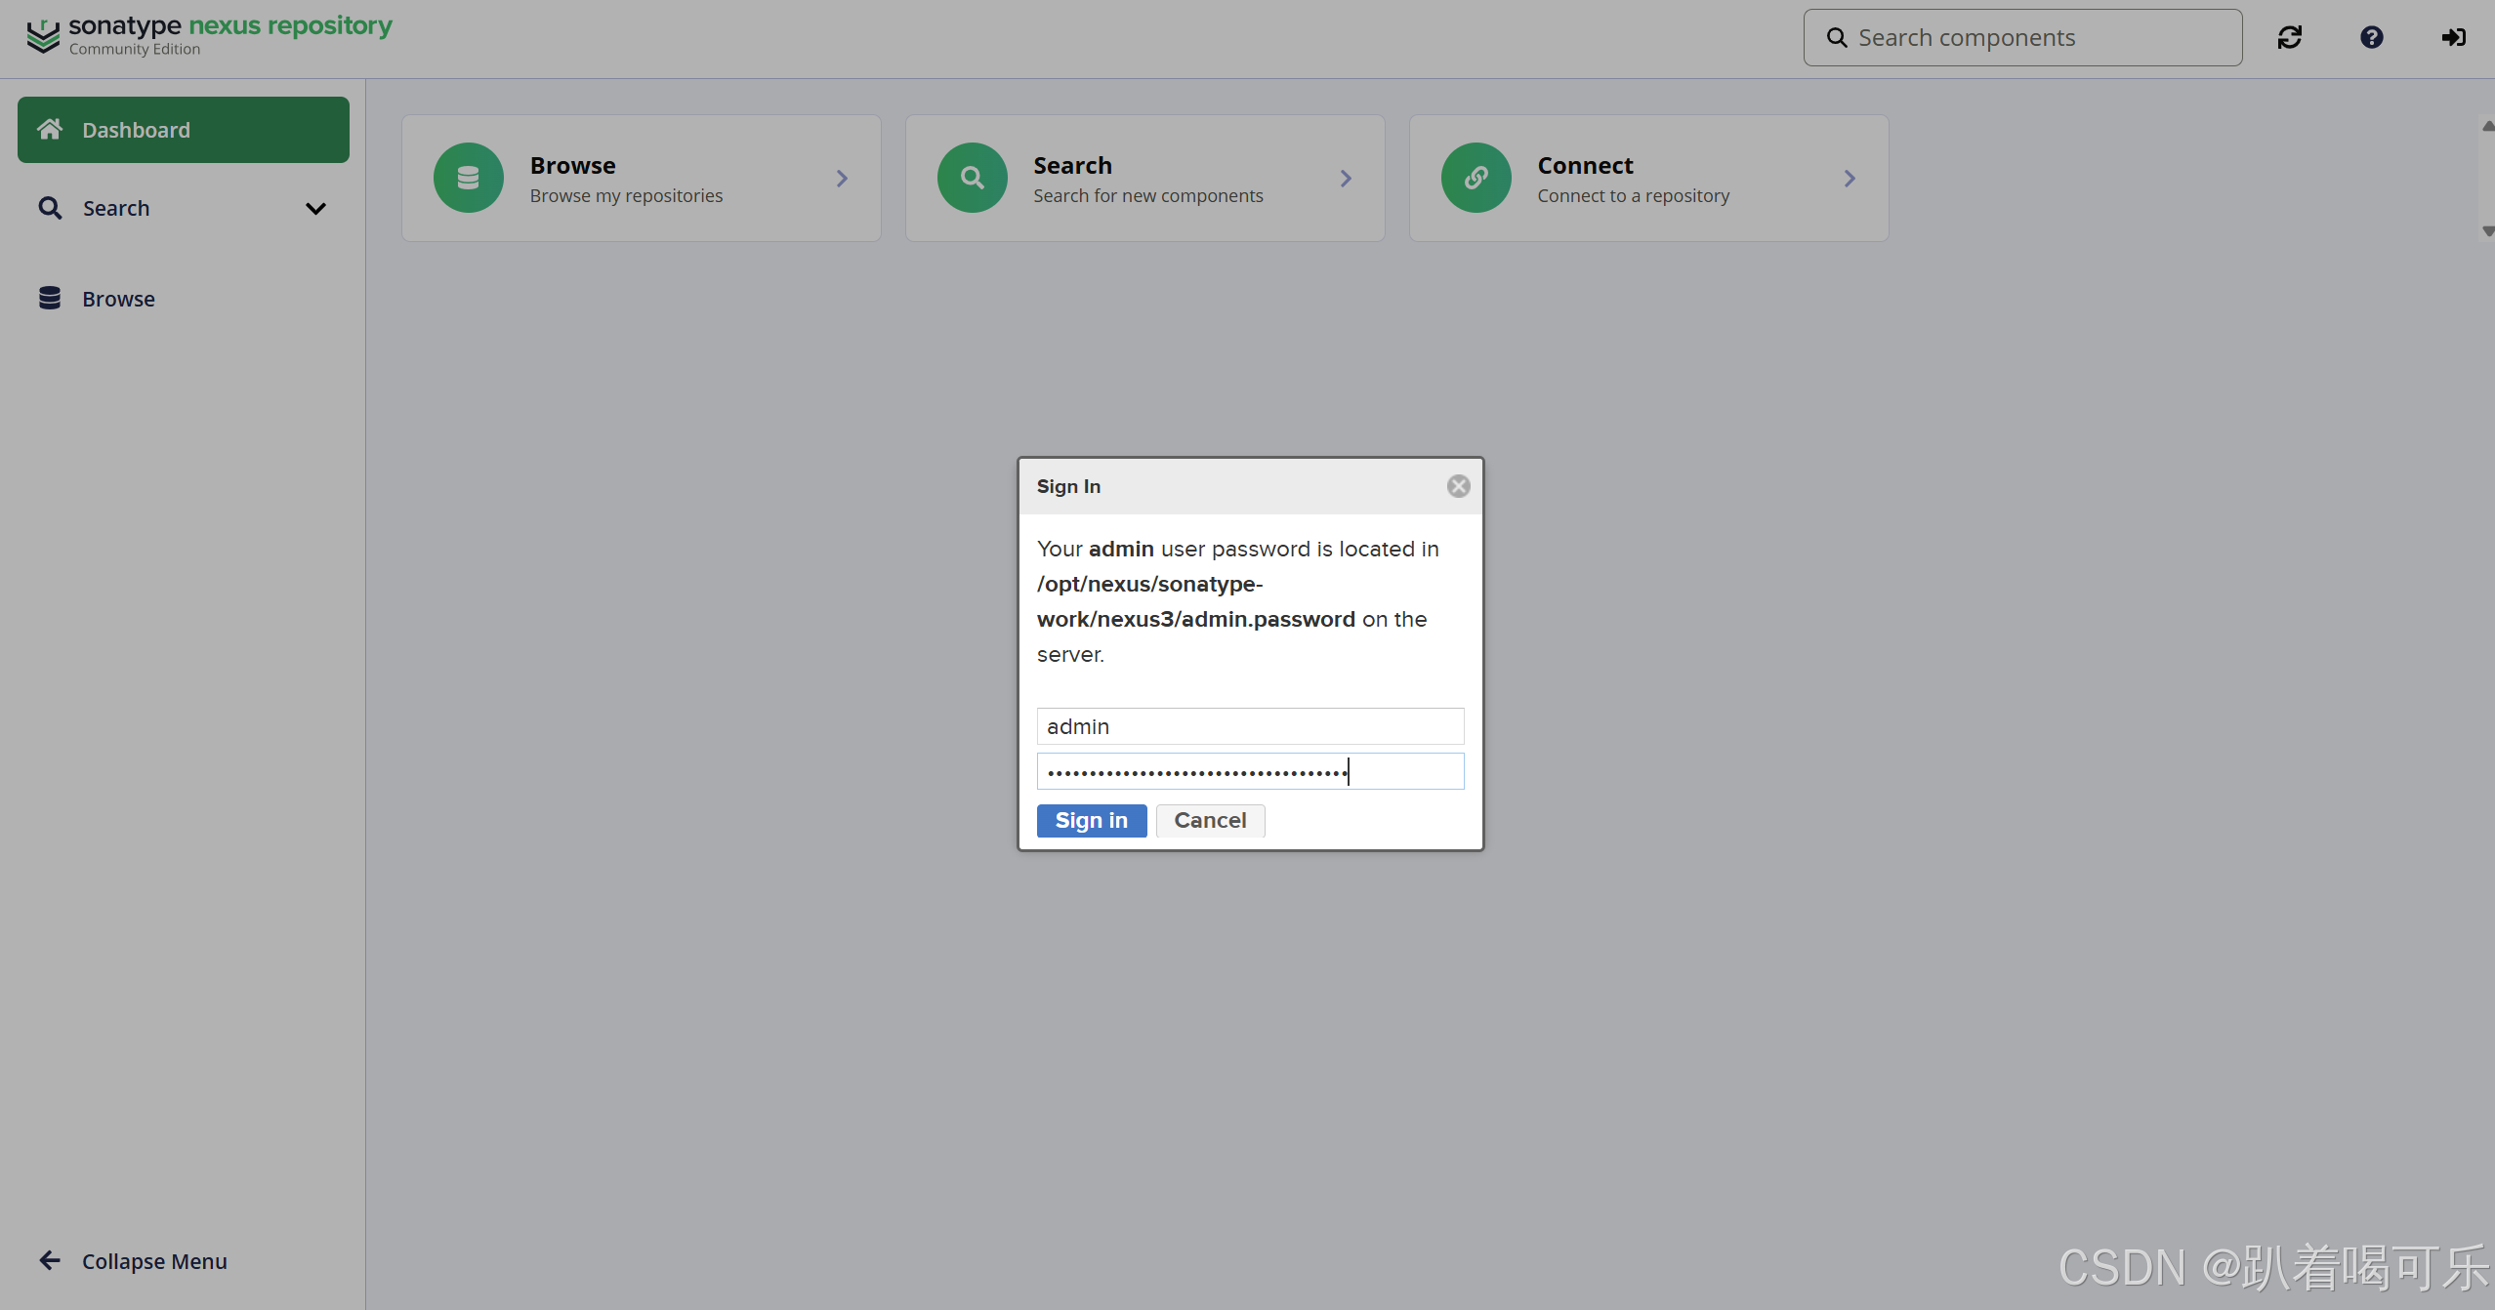The height and width of the screenshot is (1310, 2495).
Task: Open Dashboard in the sidebar
Action: point(184,130)
